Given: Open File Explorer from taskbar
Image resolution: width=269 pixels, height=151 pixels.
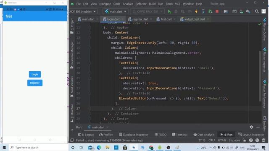Looking at the screenshot, I should (108, 147).
